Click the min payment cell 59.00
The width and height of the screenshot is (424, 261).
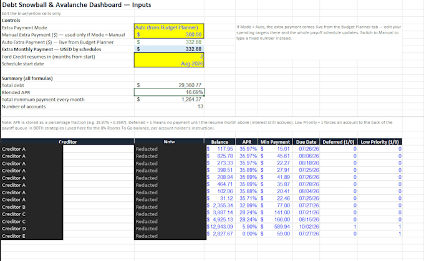tap(275, 234)
